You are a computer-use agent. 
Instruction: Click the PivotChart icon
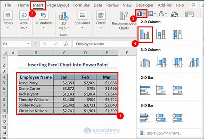189,14
